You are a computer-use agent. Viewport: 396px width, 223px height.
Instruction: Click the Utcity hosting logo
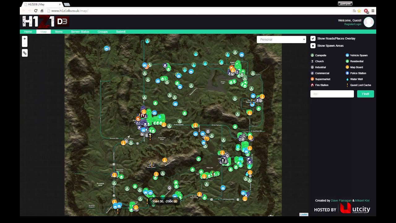[x=355, y=208]
